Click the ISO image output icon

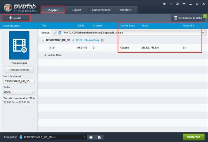[99, 137]
